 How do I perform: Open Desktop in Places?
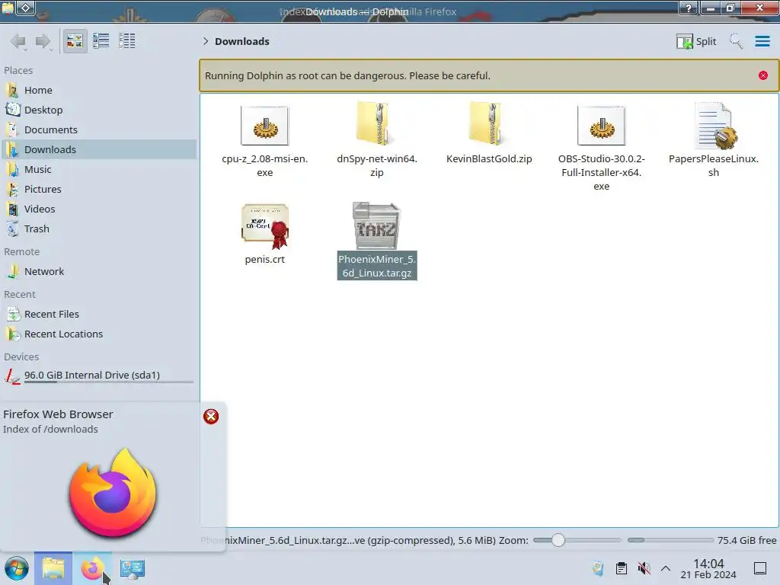coord(100,110)
